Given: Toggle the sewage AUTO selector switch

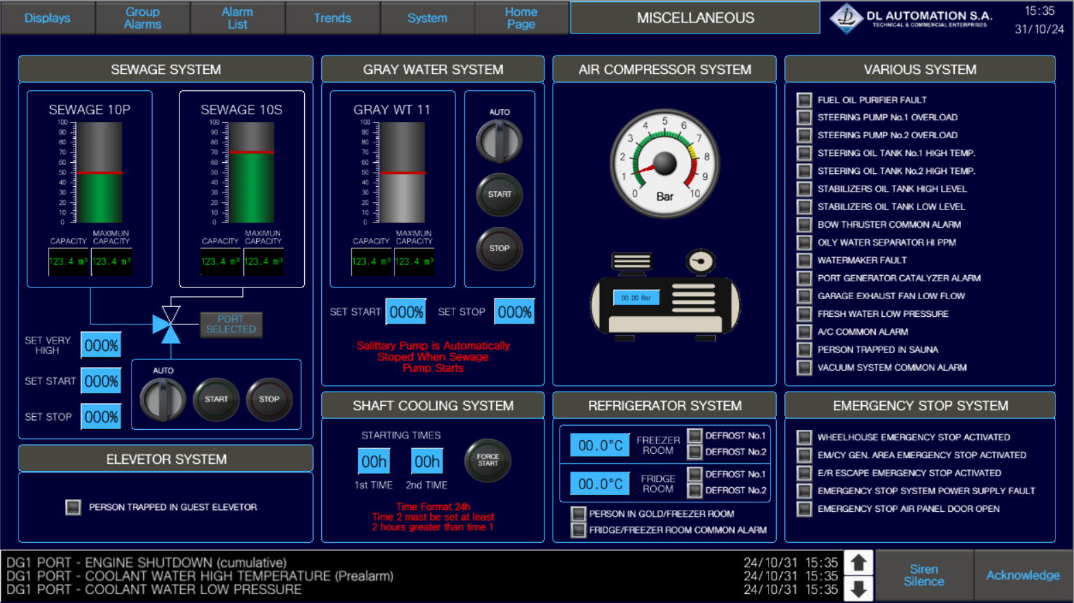Looking at the screenshot, I should [162, 399].
